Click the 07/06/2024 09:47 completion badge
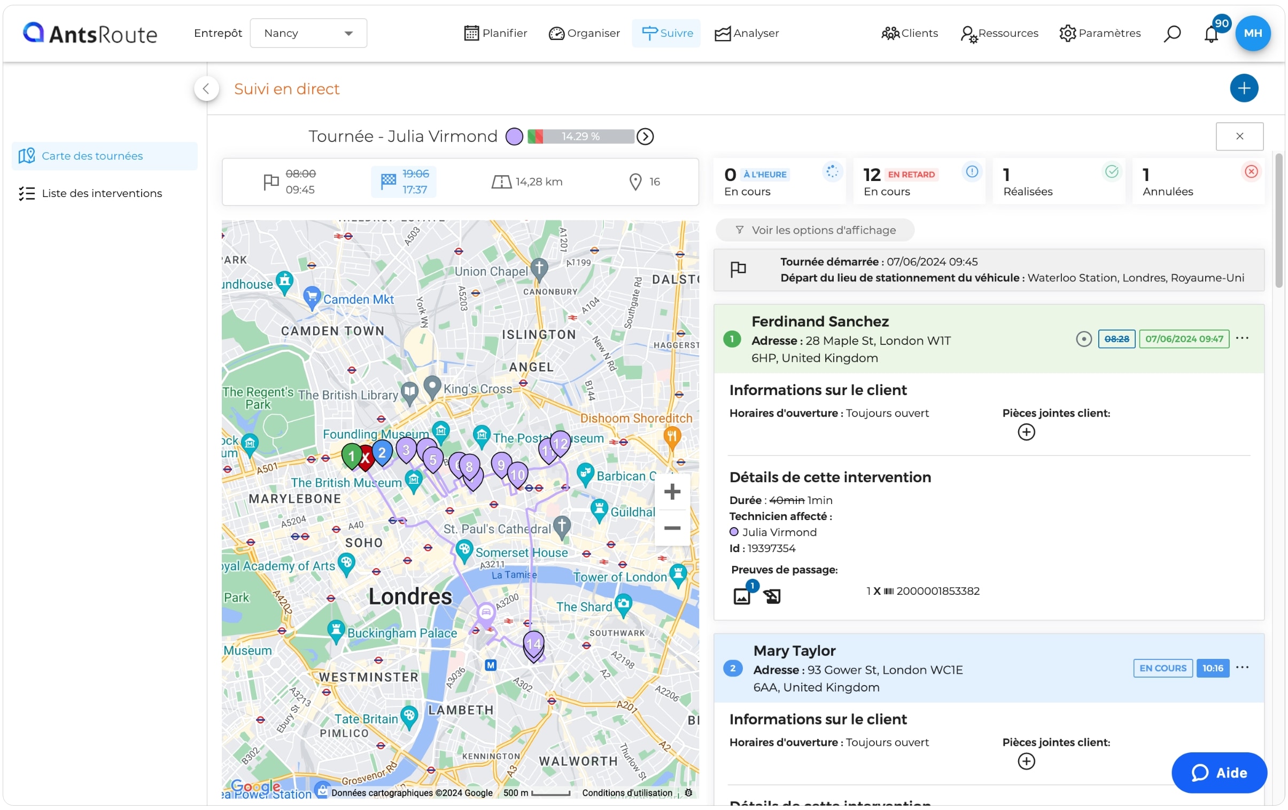This screenshot has height=810, width=1288. point(1184,339)
